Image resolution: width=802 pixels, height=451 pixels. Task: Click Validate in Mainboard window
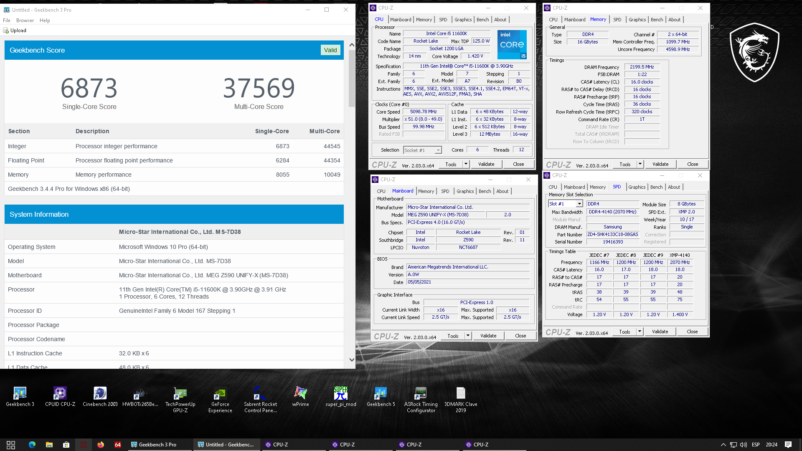[x=488, y=336]
